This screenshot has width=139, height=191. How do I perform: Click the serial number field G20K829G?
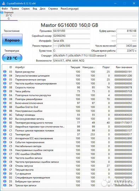tap(71, 36)
